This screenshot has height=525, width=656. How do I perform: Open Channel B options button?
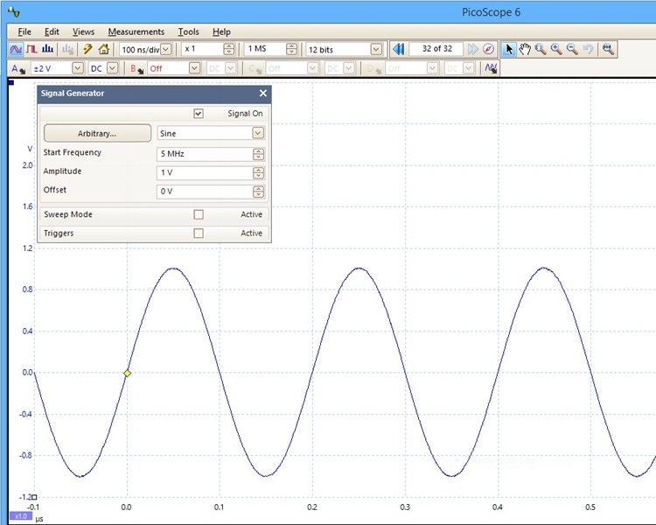(136, 68)
